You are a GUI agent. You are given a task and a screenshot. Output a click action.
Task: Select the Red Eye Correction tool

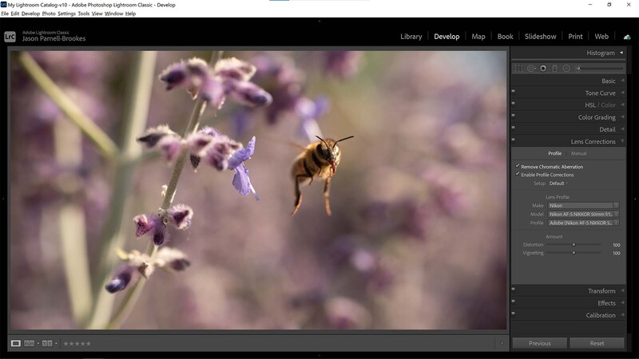[543, 69]
